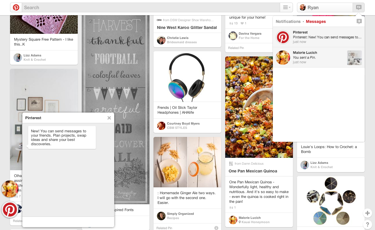Click the fork and knife recipe icon
Screen dimensions: 375x230
(231, 164)
